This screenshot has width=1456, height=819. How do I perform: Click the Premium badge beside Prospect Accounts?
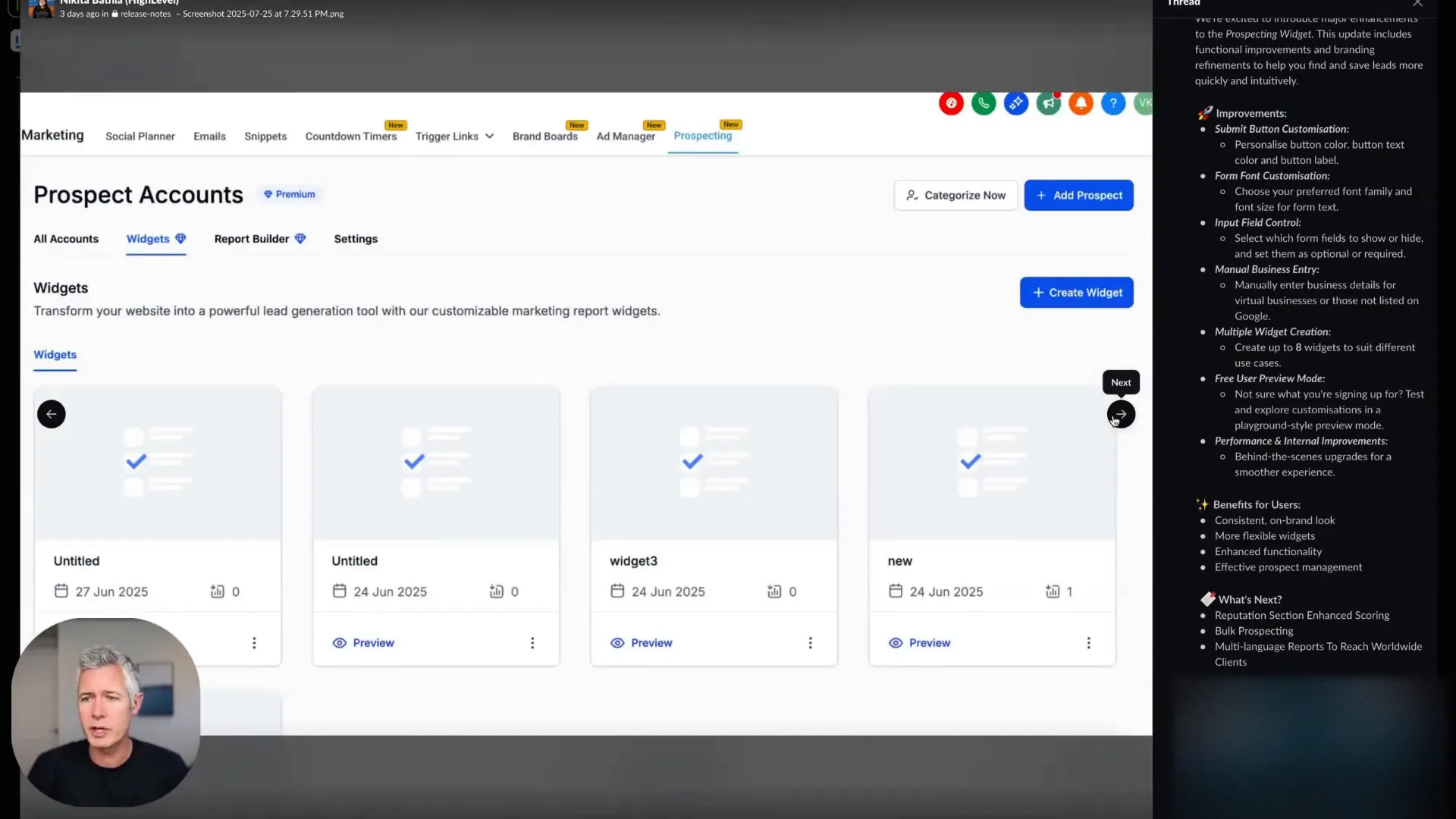click(x=289, y=194)
